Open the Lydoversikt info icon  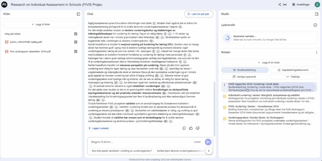[x=315, y=25]
